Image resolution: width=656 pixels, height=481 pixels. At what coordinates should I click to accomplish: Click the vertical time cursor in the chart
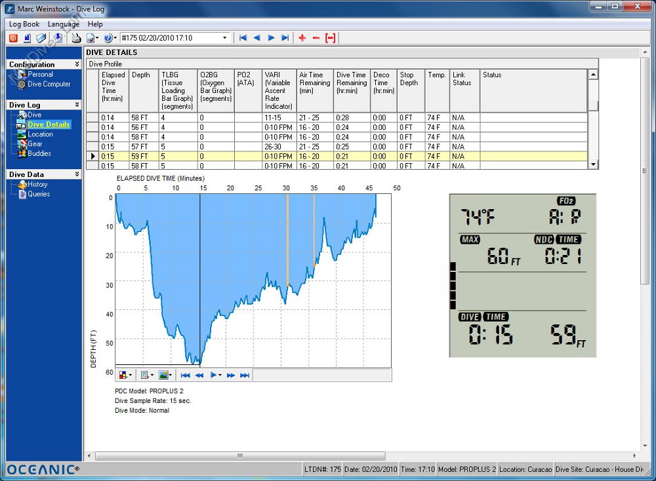pyautogui.click(x=199, y=280)
